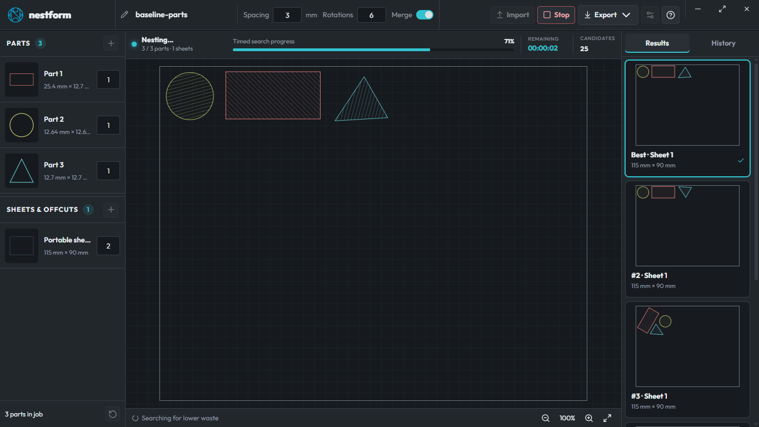Click the Import button
The height and width of the screenshot is (427, 759).
pos(512,15)
